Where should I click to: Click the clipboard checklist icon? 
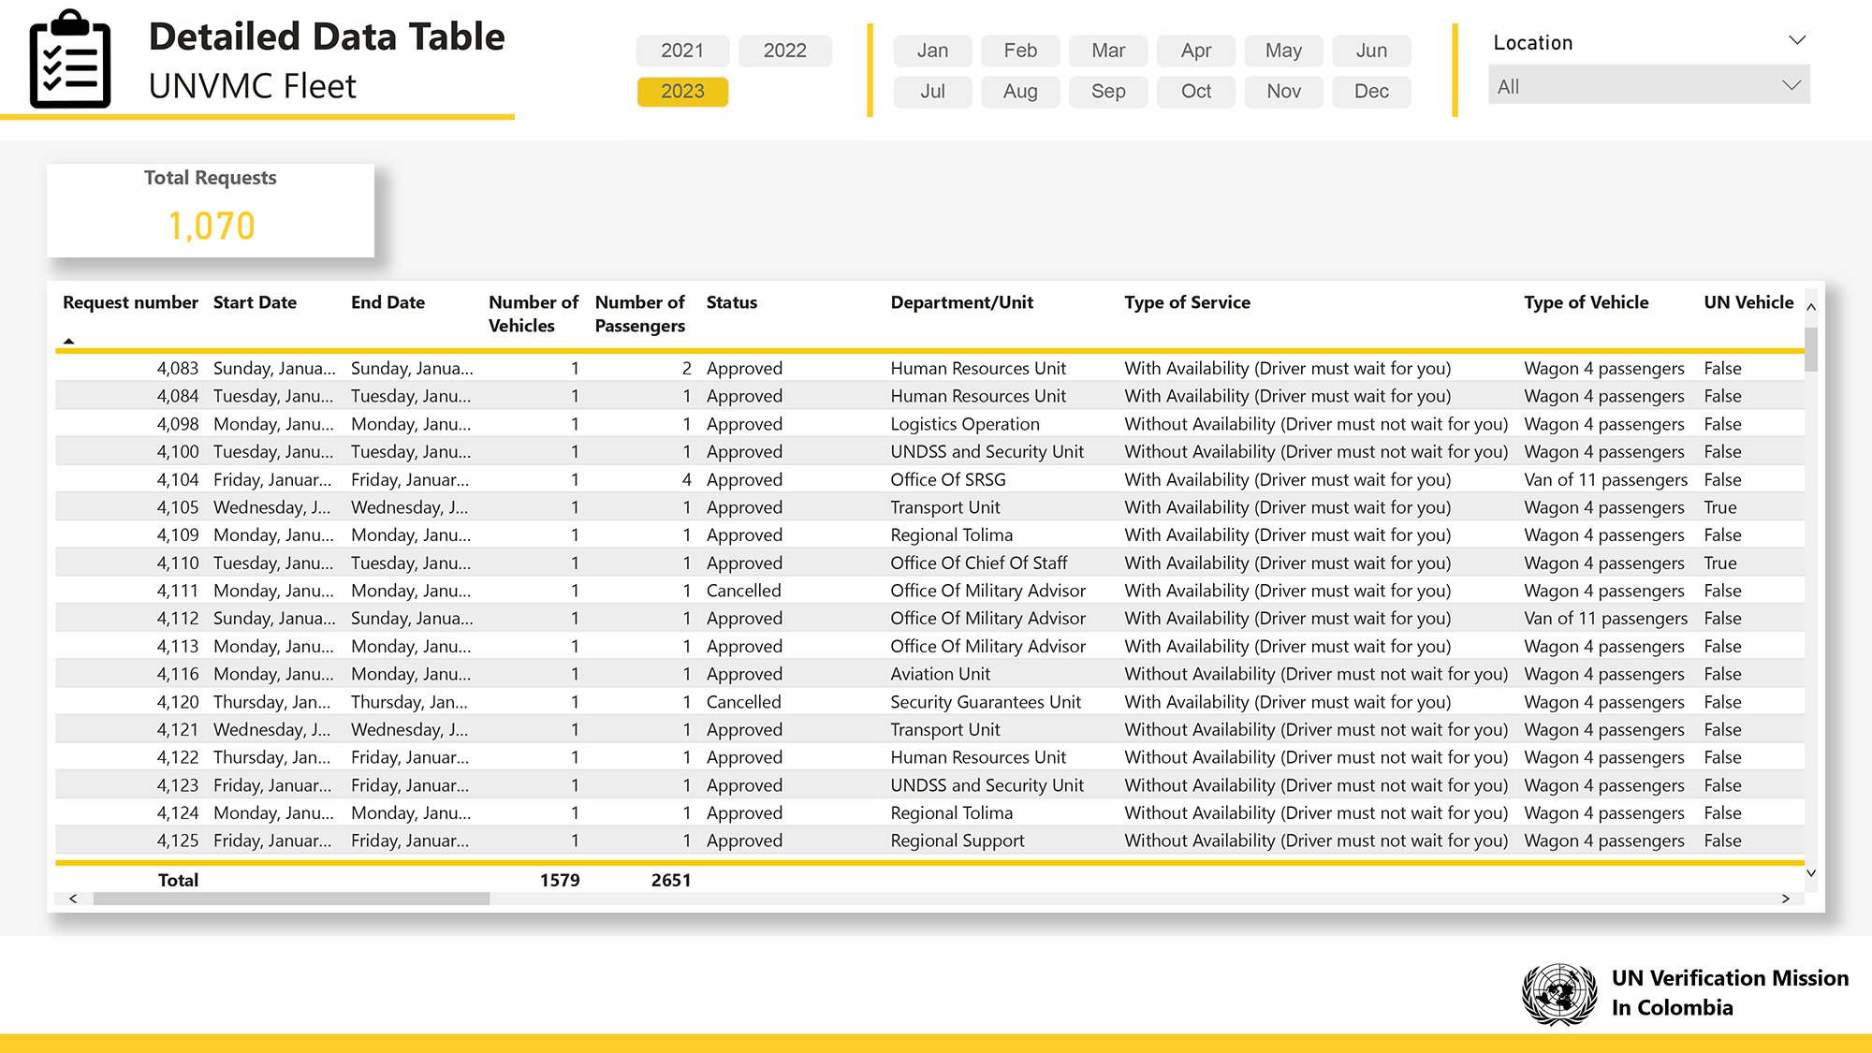pos(70,59)
